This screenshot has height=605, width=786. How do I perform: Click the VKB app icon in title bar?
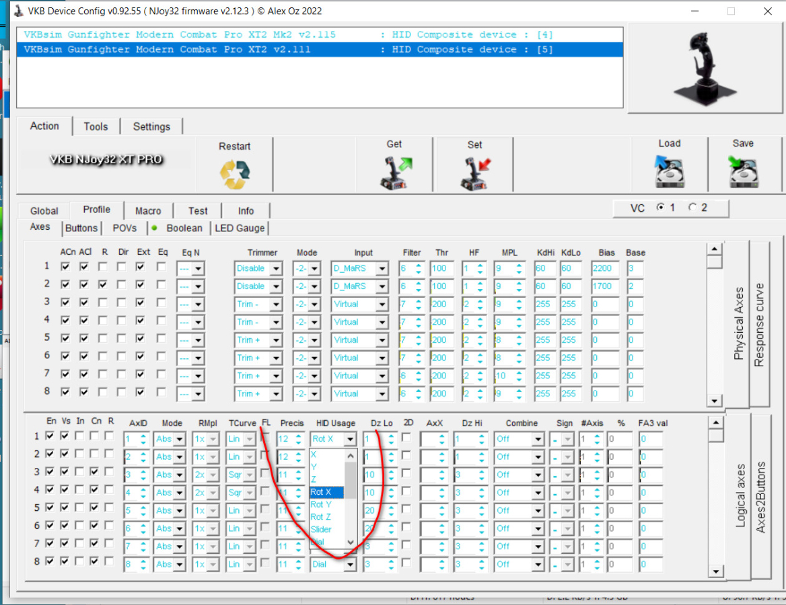[19, 11]
